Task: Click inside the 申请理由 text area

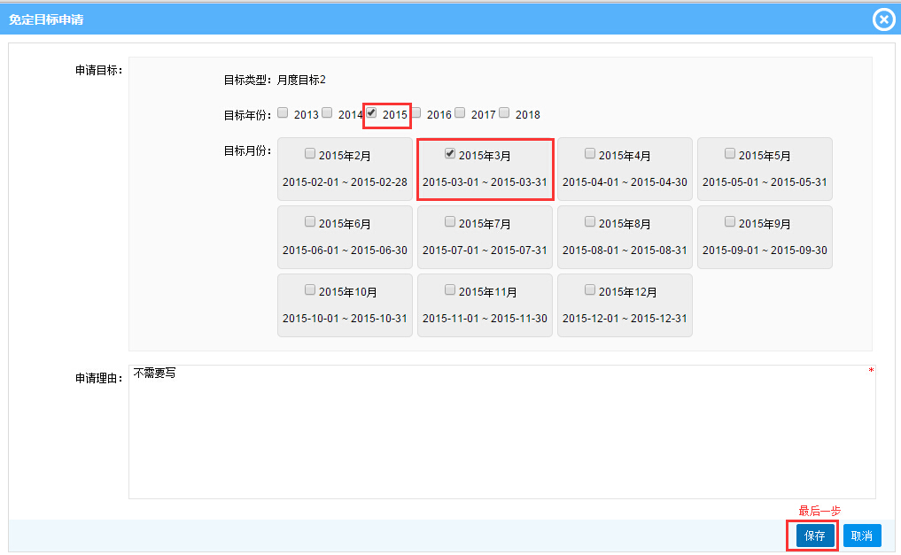Action: (x=501, y=432)
